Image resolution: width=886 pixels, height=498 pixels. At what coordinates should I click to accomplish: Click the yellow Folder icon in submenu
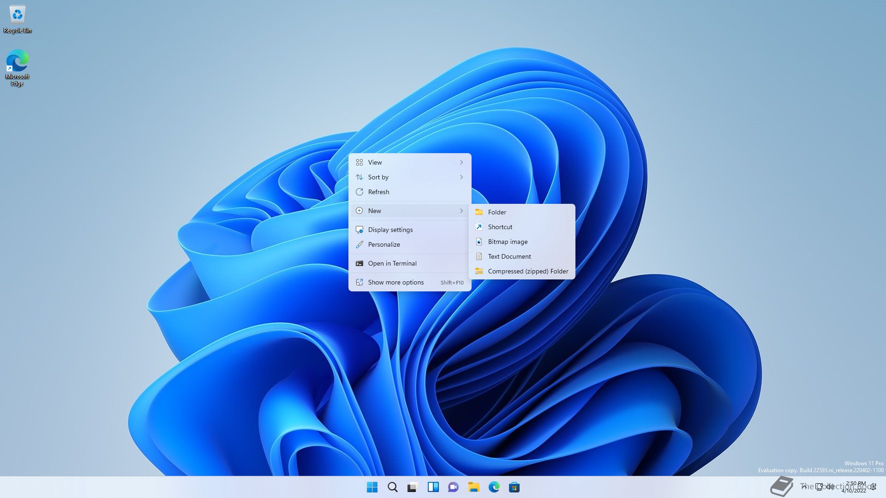pyautogui.click(x=479, y=212)
